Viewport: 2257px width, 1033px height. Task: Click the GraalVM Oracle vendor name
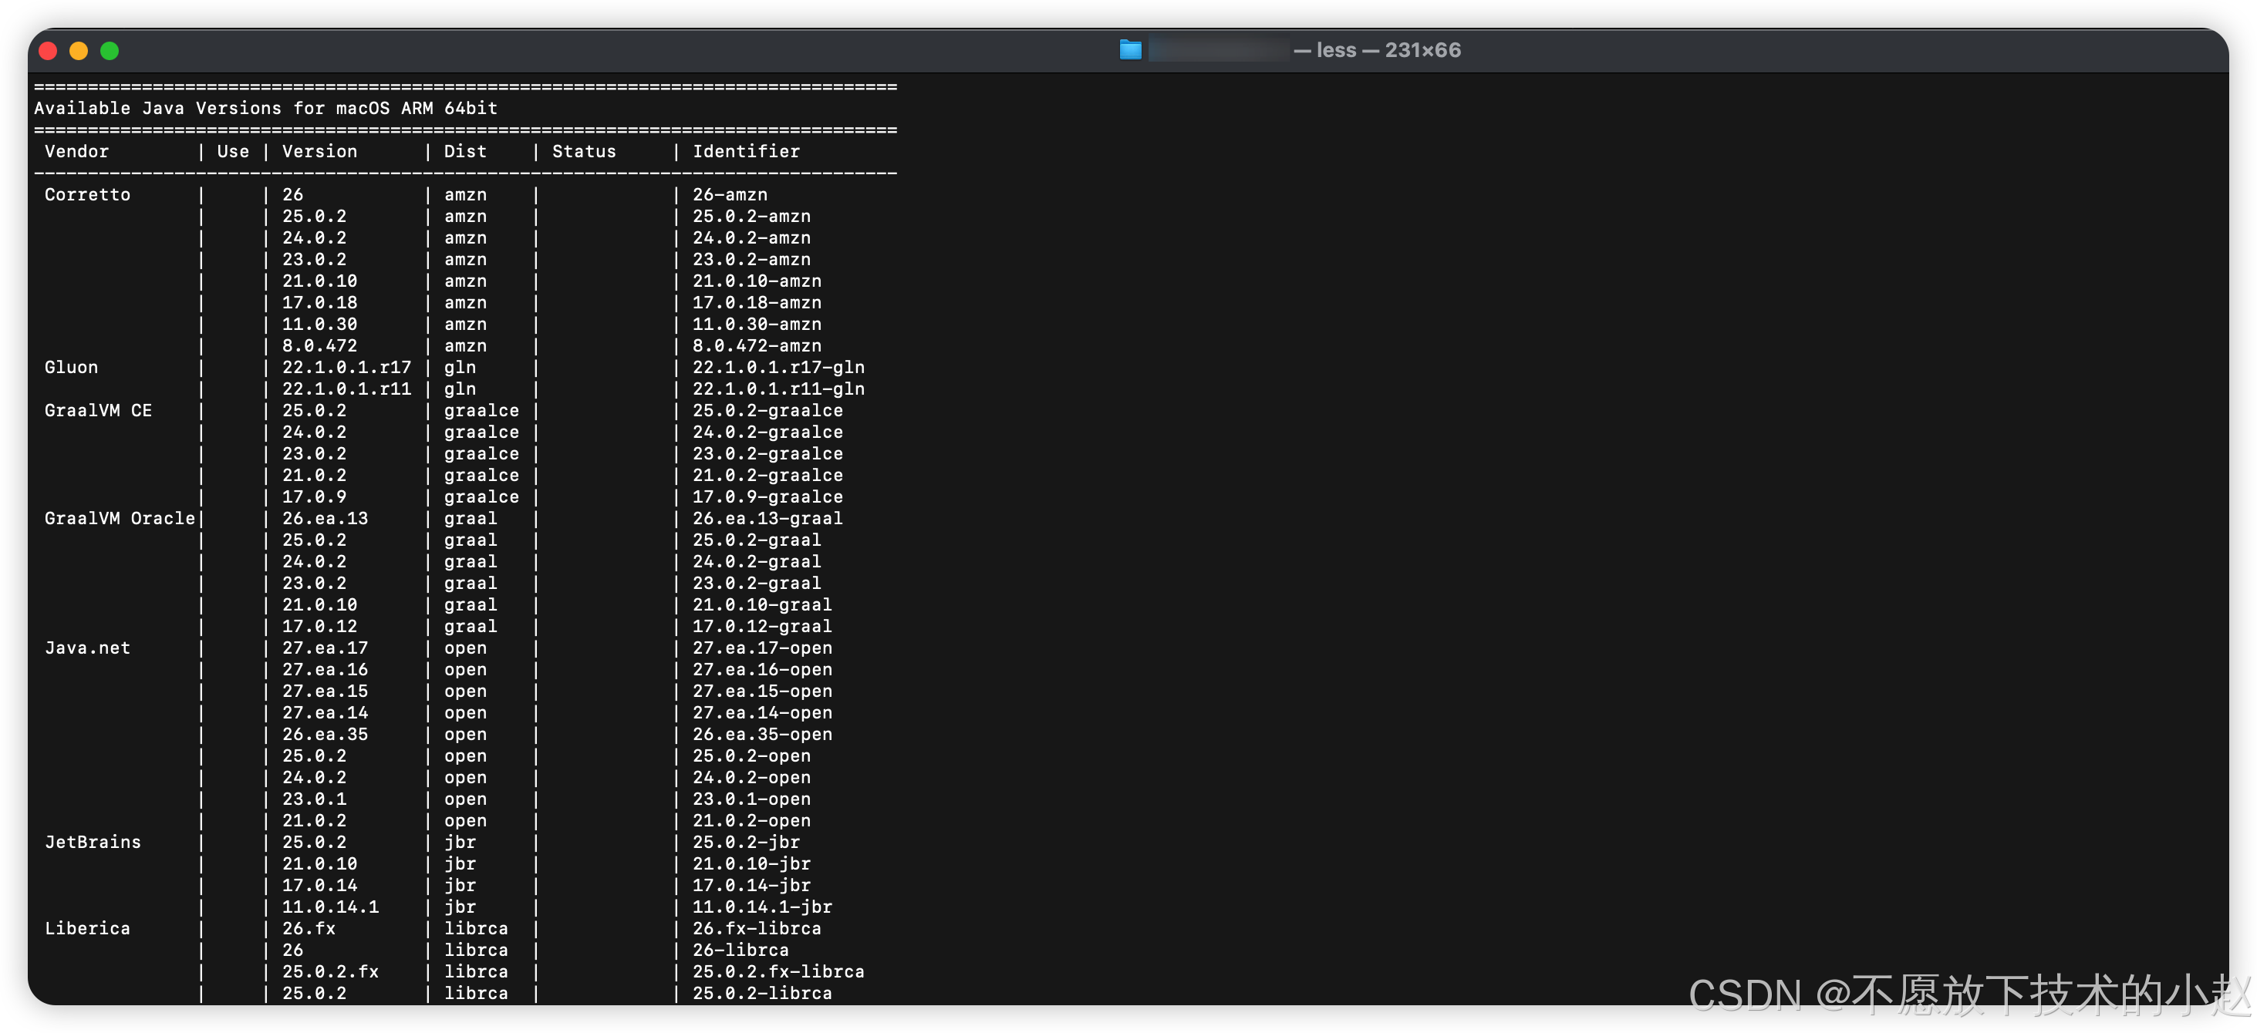tap(119, 518)
